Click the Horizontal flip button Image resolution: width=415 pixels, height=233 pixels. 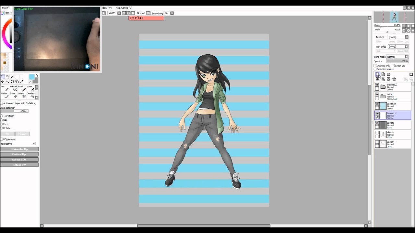[19, 149]
